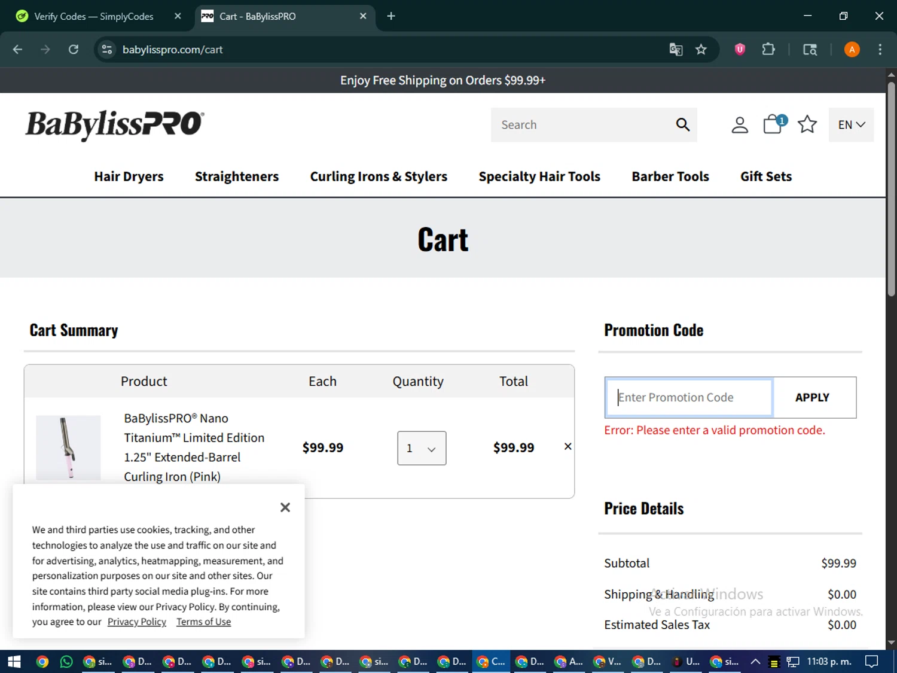
Task: Dismiss the cookie notice popup
Action: tap(285, 507)
